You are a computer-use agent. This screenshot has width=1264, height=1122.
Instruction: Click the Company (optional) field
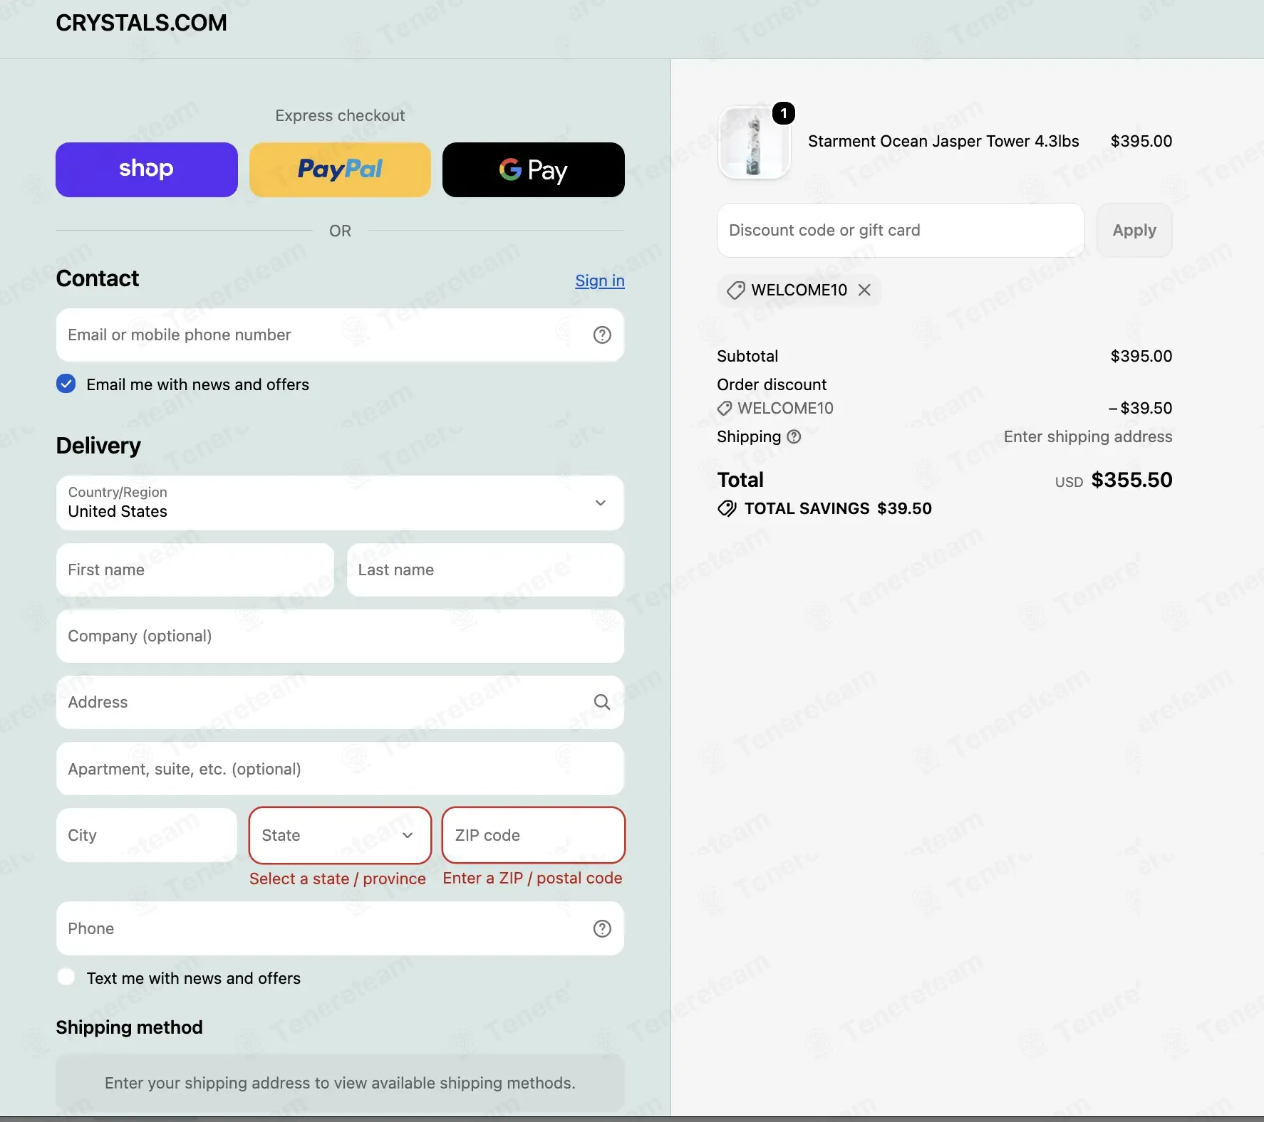pos(340,636)
